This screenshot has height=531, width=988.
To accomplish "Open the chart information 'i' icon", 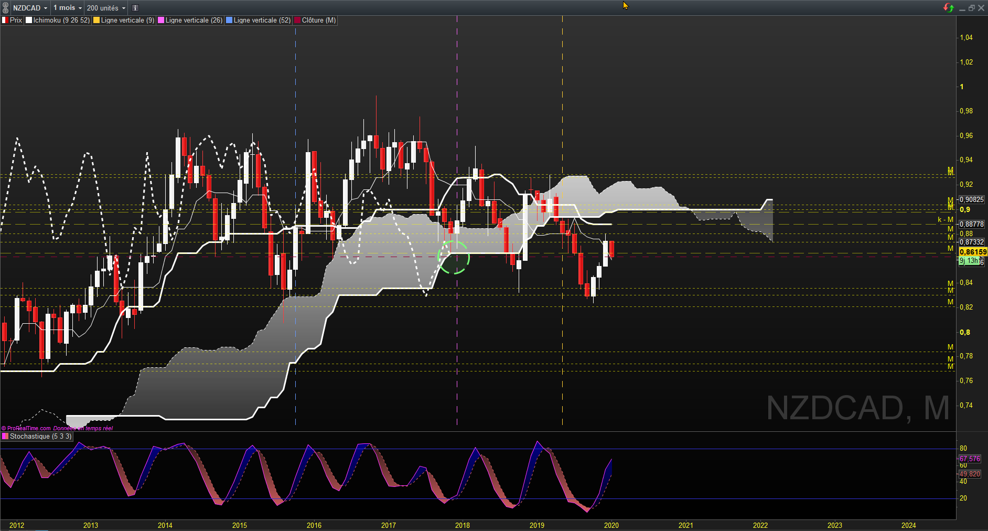I will click(x=135, y=8).
